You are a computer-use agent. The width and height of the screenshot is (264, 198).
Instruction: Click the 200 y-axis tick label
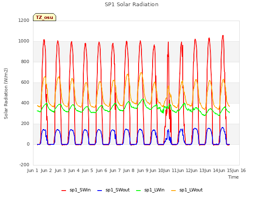pos(25,124)
